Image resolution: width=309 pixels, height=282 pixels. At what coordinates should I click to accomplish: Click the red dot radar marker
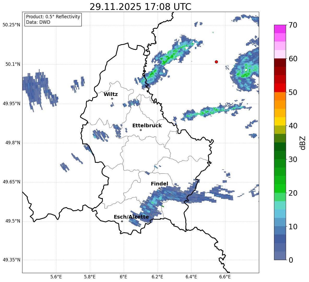tap(216, 62)
